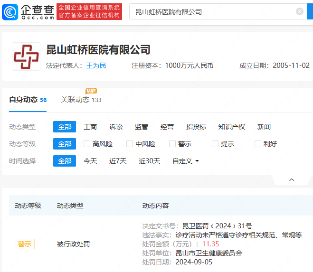Select 近7天 time filter
The width and height of the screenshot is (313, 272).
[x=118, y=161]
